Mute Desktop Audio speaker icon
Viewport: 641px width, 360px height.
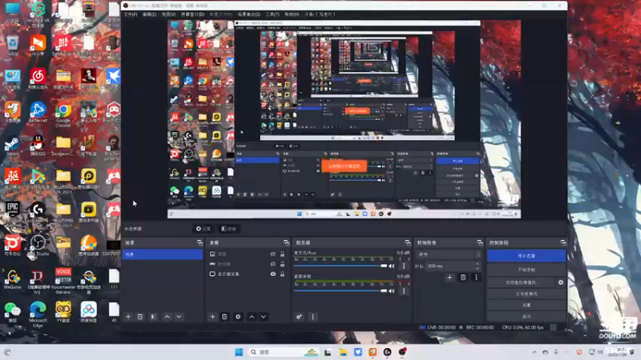pyautogui.click(x=392, y=291)
